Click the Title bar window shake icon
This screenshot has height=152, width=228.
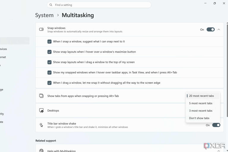[41, 125]
